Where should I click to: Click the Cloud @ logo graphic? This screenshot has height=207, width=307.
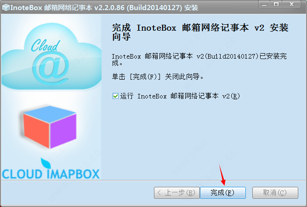(51, 57)
